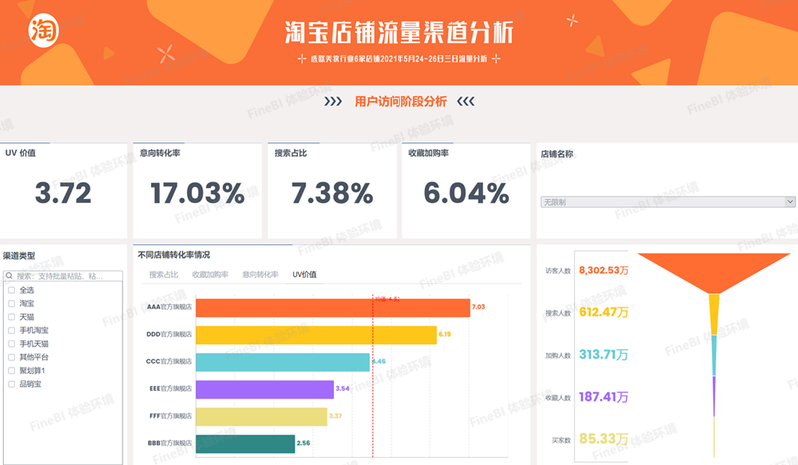Image resolution: width=798 pixels, height=465 pixels.
Task: Click the left triple-chevron arrows beside section title
Action: pyautogui.click(x=333, y=101)
